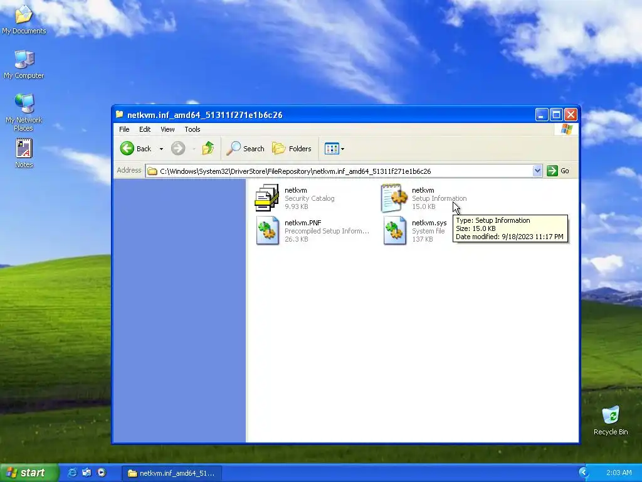Click the Windows flag logo in menu bar

(567, 129)
